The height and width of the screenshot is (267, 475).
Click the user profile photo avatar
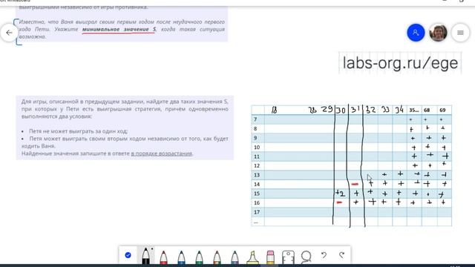438,33
